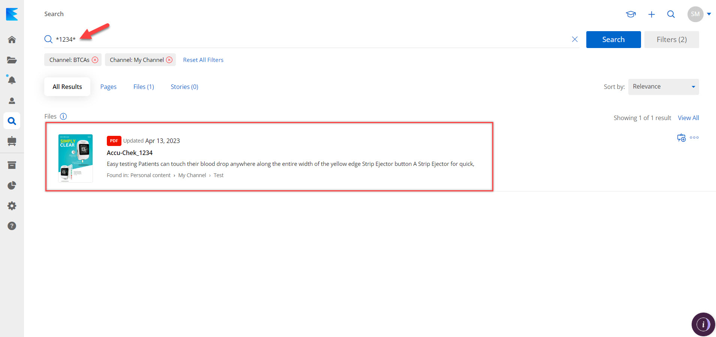Open the three-dot more options menu
The width and height of the screenshot is (716, 337).
coord(694,138)
